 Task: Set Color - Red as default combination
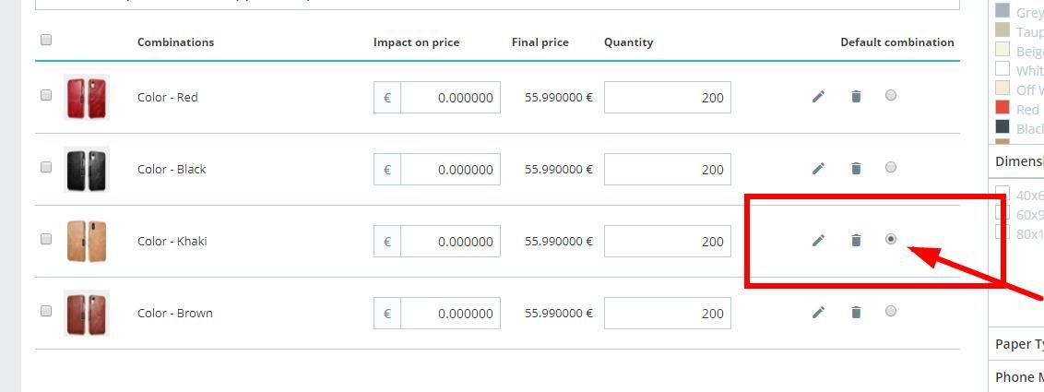pyautogui.click(x=890, y=94)
